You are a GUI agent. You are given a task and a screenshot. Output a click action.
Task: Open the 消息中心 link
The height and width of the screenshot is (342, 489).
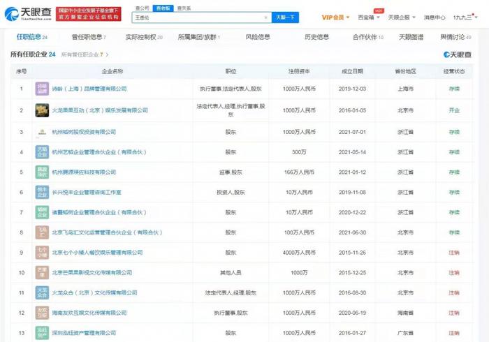click(435, 17)
